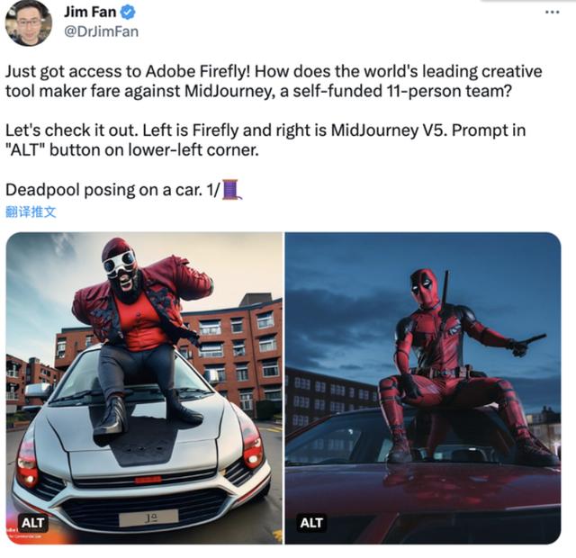The width and height of the screenshot is (576, 558).
Task: Click the 'Let's check it out' paragraph
Action: coord(265,140)
